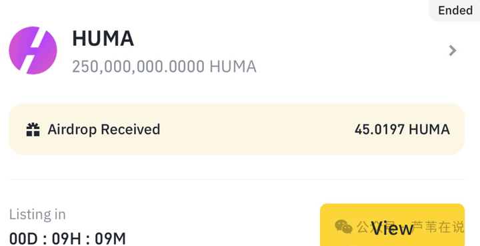Viewport: 480px width, 246px height.
Task: Click the days value 00D in countdown
Action: pos(23,239)
